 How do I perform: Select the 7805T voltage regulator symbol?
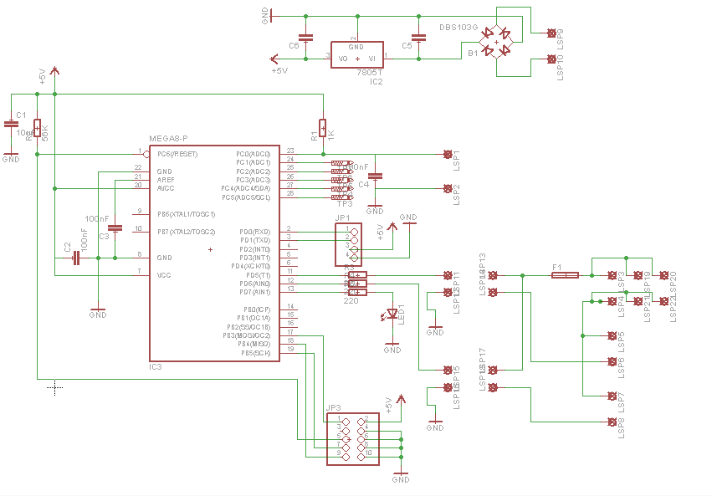357,55
